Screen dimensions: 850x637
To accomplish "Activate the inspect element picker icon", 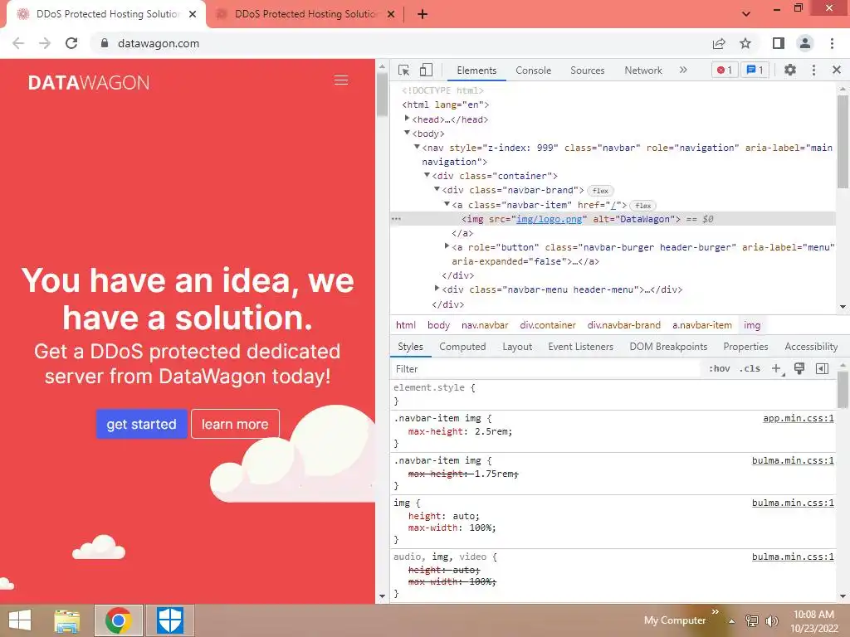I will pyautogui.click(x=403, y=70).
